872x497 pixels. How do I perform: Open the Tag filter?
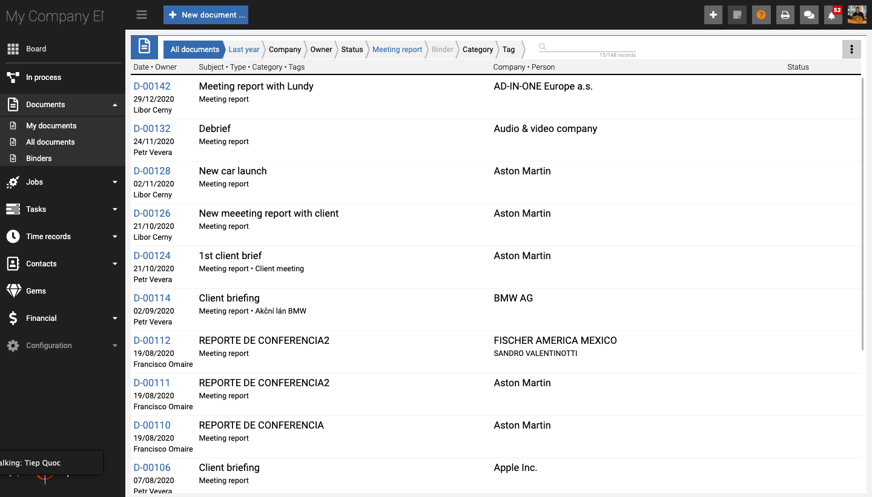(x=509, y=50)
